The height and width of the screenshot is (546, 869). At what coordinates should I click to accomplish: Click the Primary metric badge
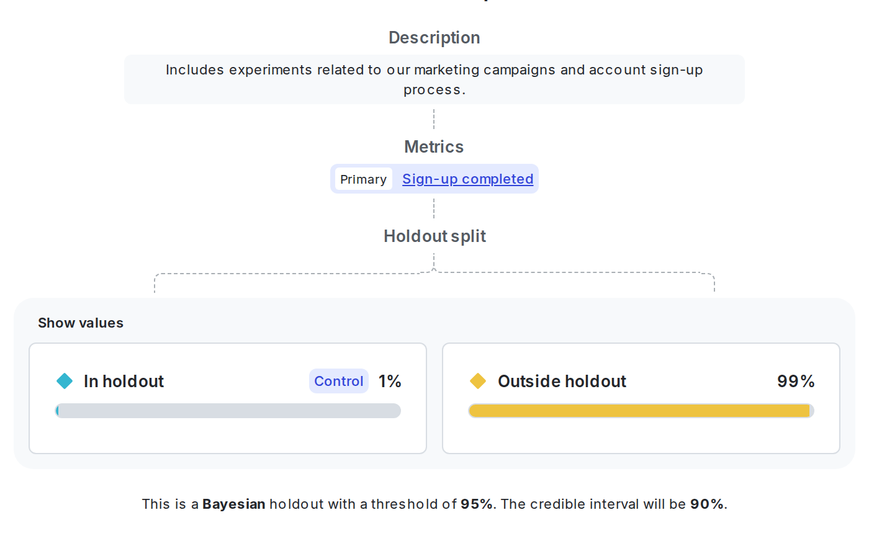point(362,179)
